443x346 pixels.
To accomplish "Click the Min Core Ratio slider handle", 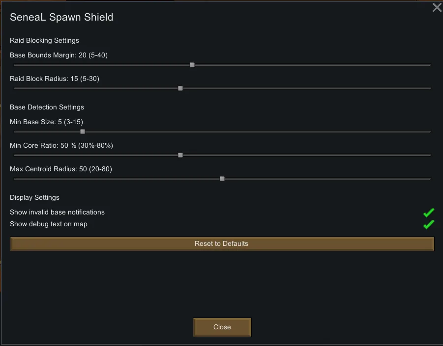I will (x=180, y=155).
